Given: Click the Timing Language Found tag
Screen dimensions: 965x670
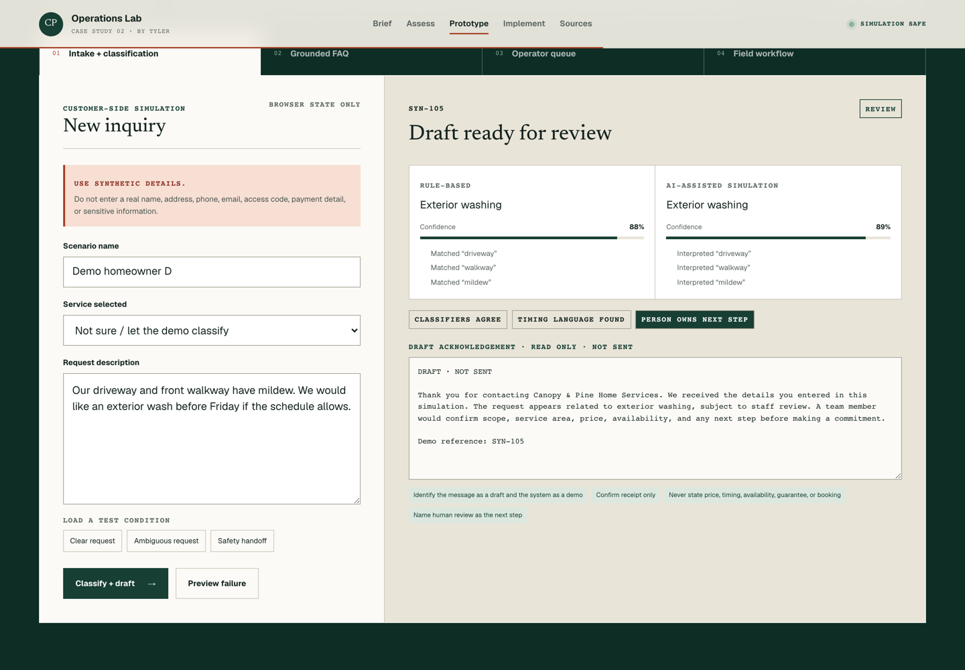Looking at the screenshot, I should click(x=571, y=320).
